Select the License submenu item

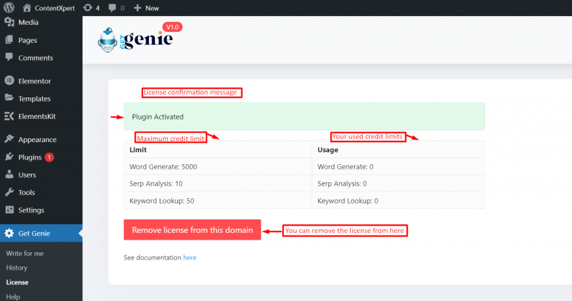coord(17,282)
